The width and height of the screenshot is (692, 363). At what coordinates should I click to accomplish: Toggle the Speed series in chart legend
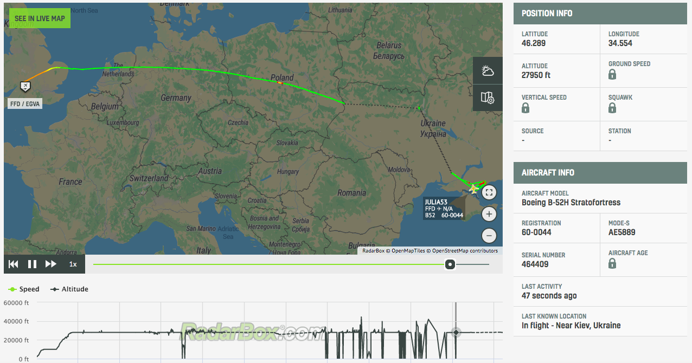24,289
